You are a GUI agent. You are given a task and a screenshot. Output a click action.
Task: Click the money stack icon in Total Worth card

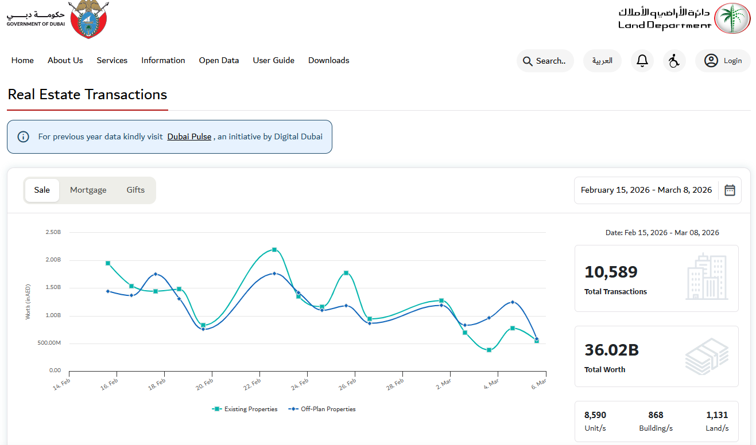point(707,356)
